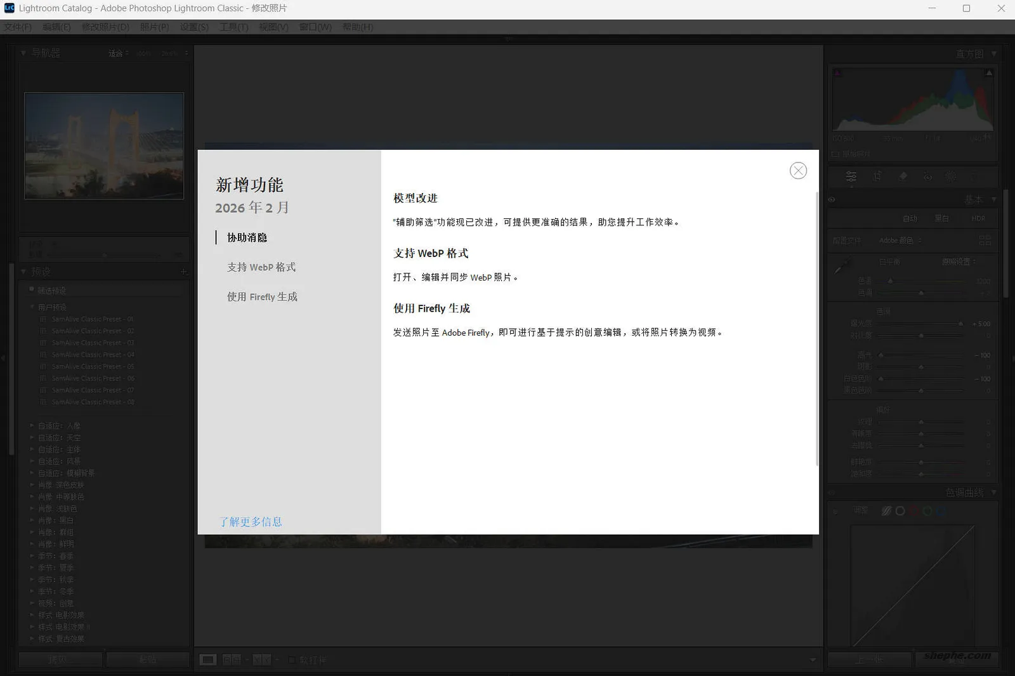The height and width of the screenshot is (676, 1015).
Task: Click the 自动 auto-adjust button
Action: [x=910, y=218]
